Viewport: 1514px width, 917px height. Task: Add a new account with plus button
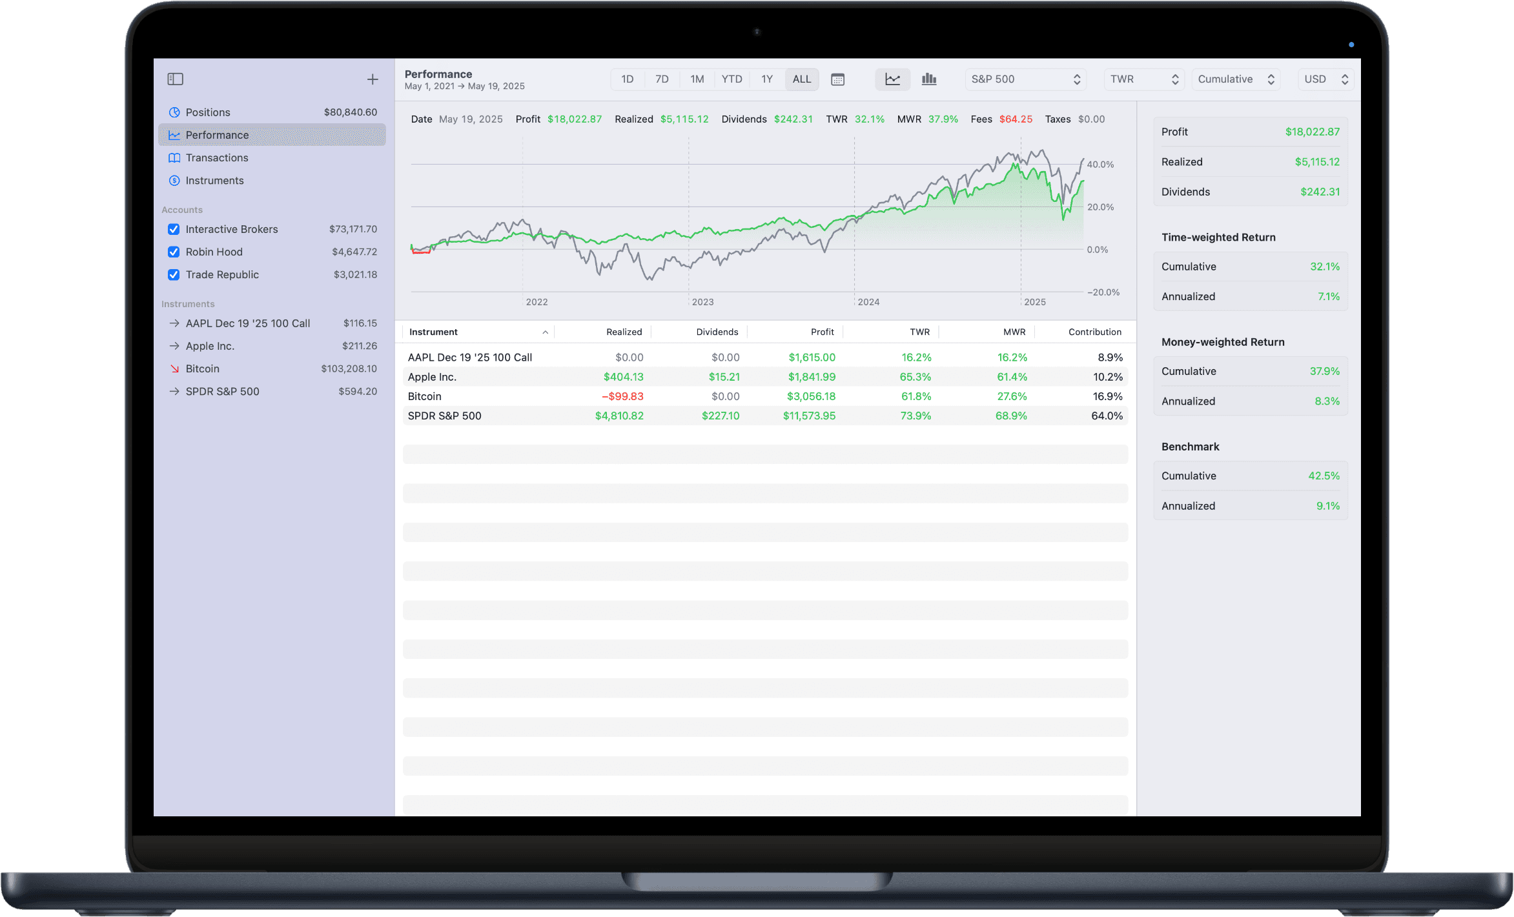pos(373,79)
